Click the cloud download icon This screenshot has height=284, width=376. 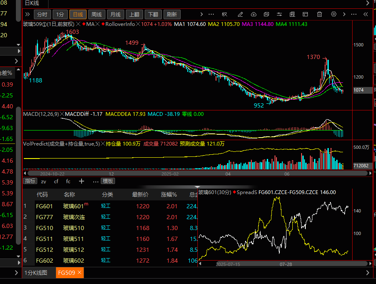point(254,14)
